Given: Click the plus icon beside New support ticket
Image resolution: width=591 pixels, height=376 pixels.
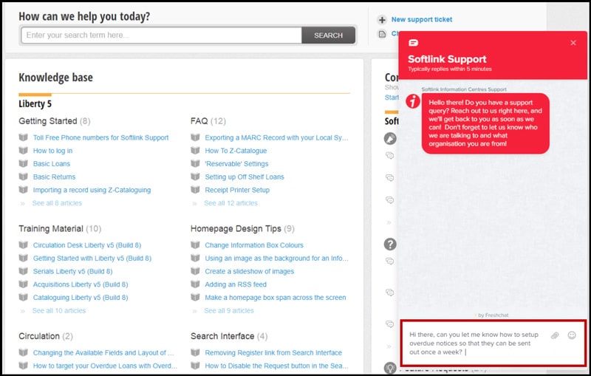Looking at the screenshot, I should point(382,20).
